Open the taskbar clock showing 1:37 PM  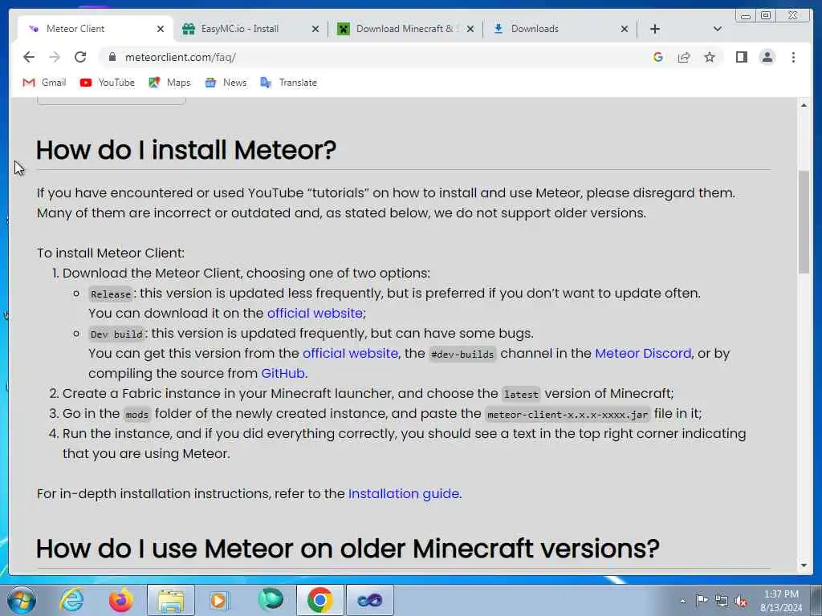[780, 601]
